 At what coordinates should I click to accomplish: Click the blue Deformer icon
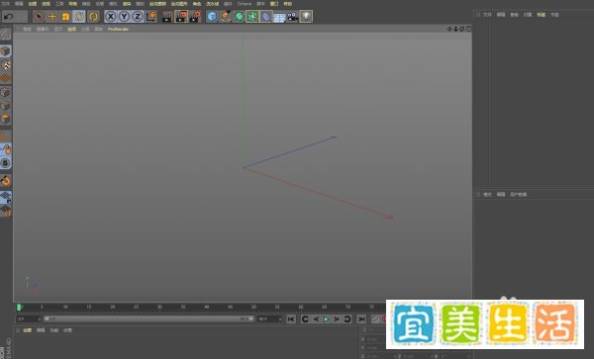pyautogui.click(x=266, y=17)
